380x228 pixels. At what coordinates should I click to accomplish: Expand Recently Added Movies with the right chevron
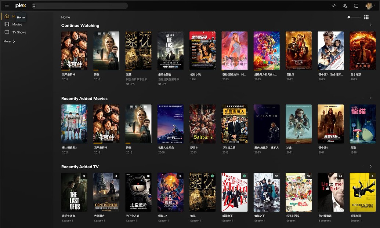click(371, 98)
